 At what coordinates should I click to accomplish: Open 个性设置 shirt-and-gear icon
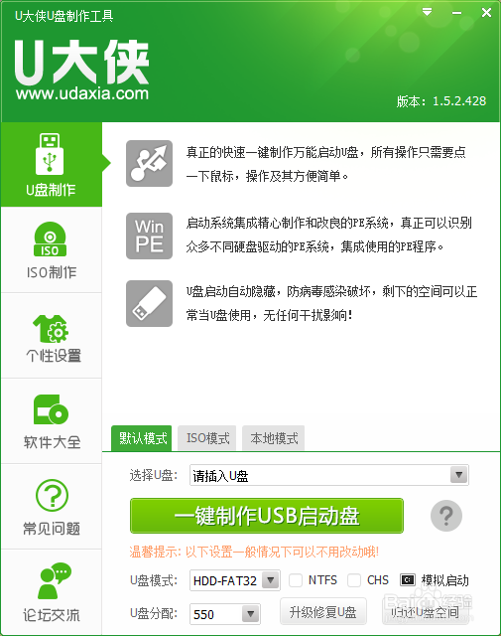[x=51, y=329]
